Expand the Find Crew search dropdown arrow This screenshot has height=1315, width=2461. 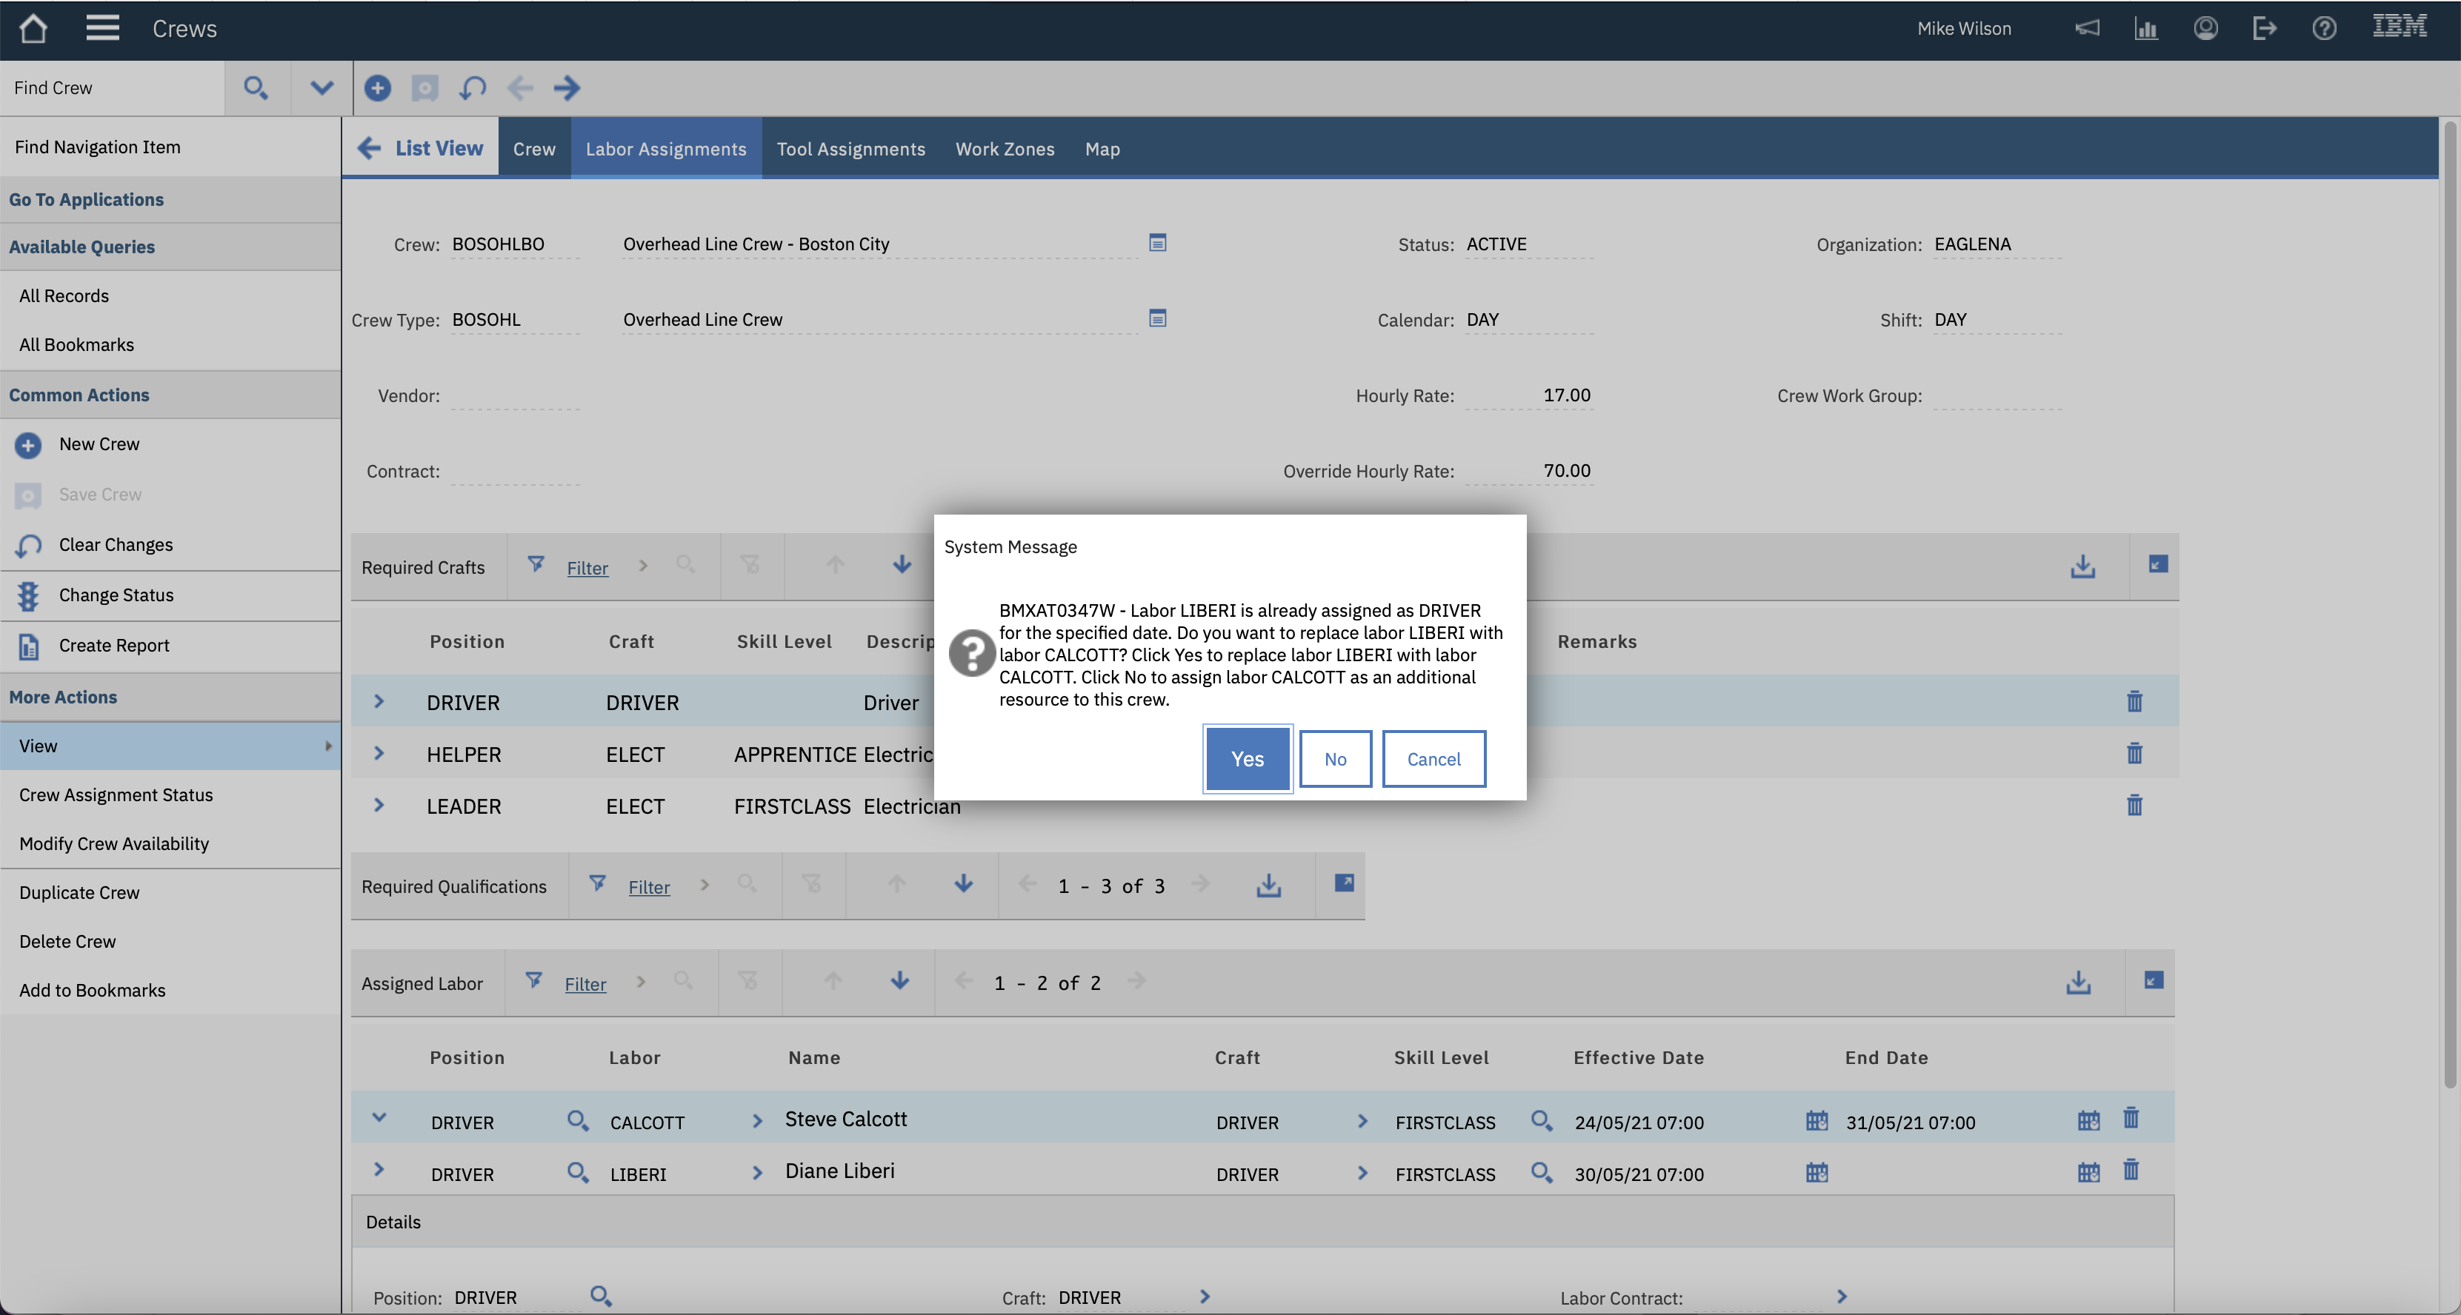coord(322,88)
